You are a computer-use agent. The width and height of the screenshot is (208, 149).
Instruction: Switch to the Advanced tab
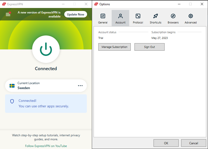[191, 18]
